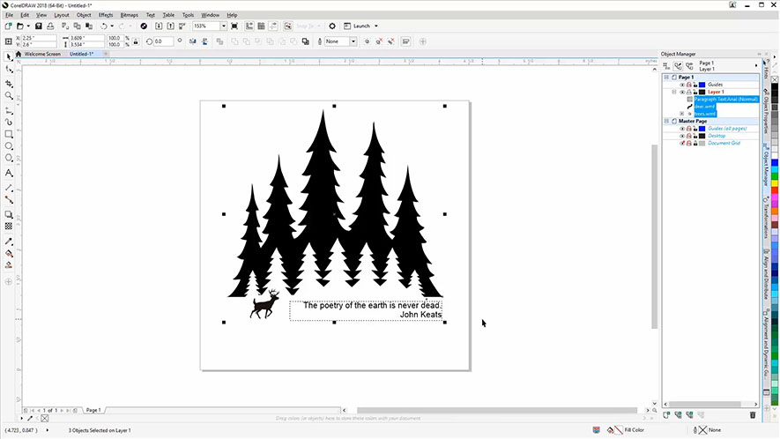Screen dimensions: 780x439
Task: Open the Options gear icon
Action: [331, 26]
